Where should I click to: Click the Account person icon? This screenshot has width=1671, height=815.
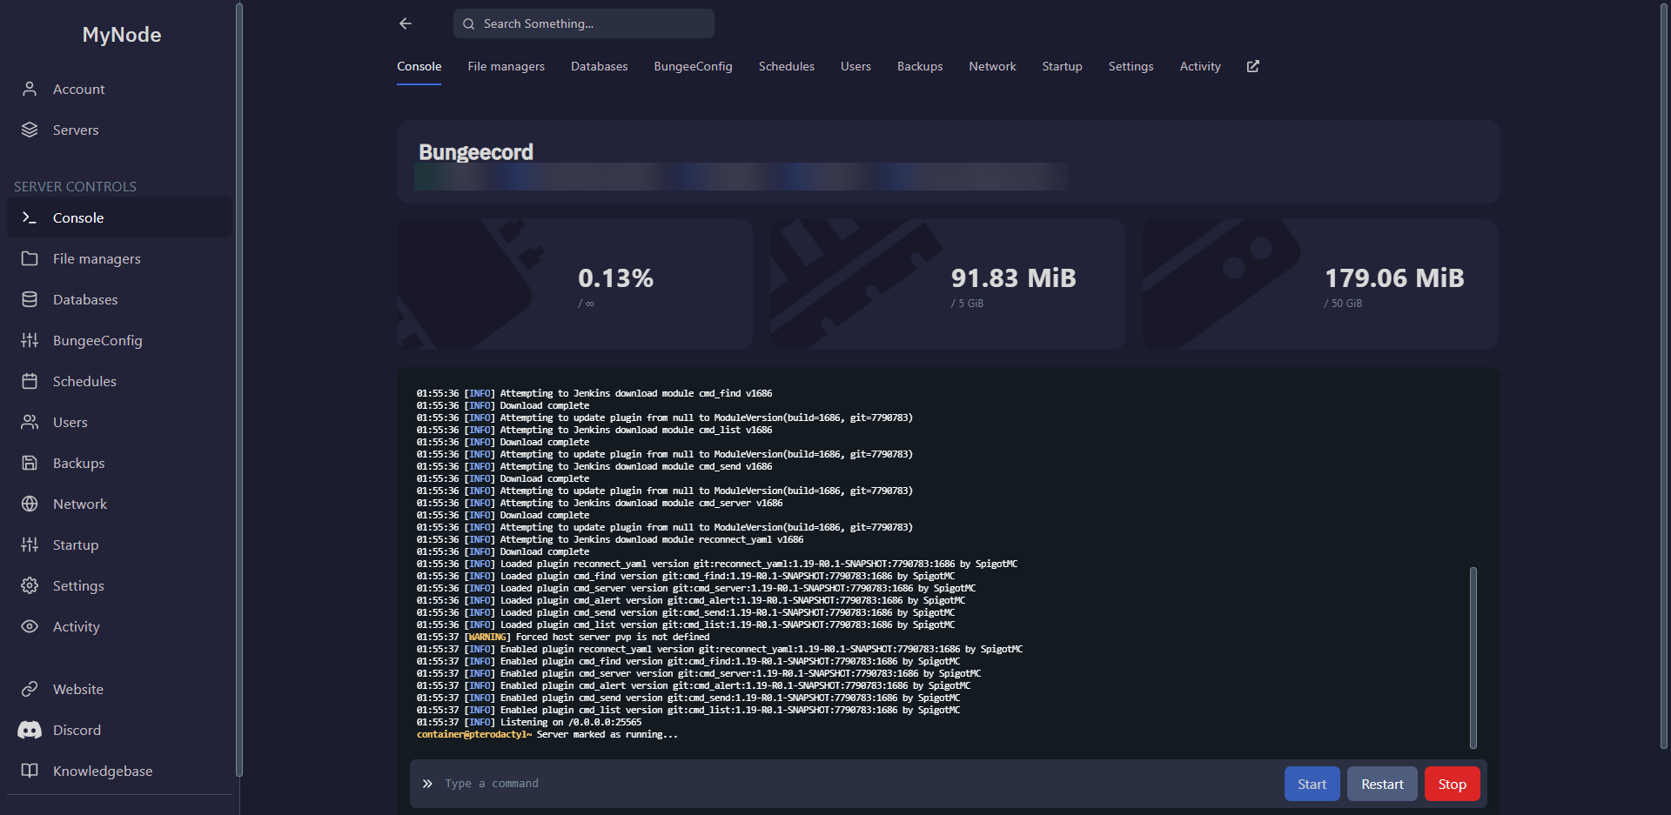[30, 89]
